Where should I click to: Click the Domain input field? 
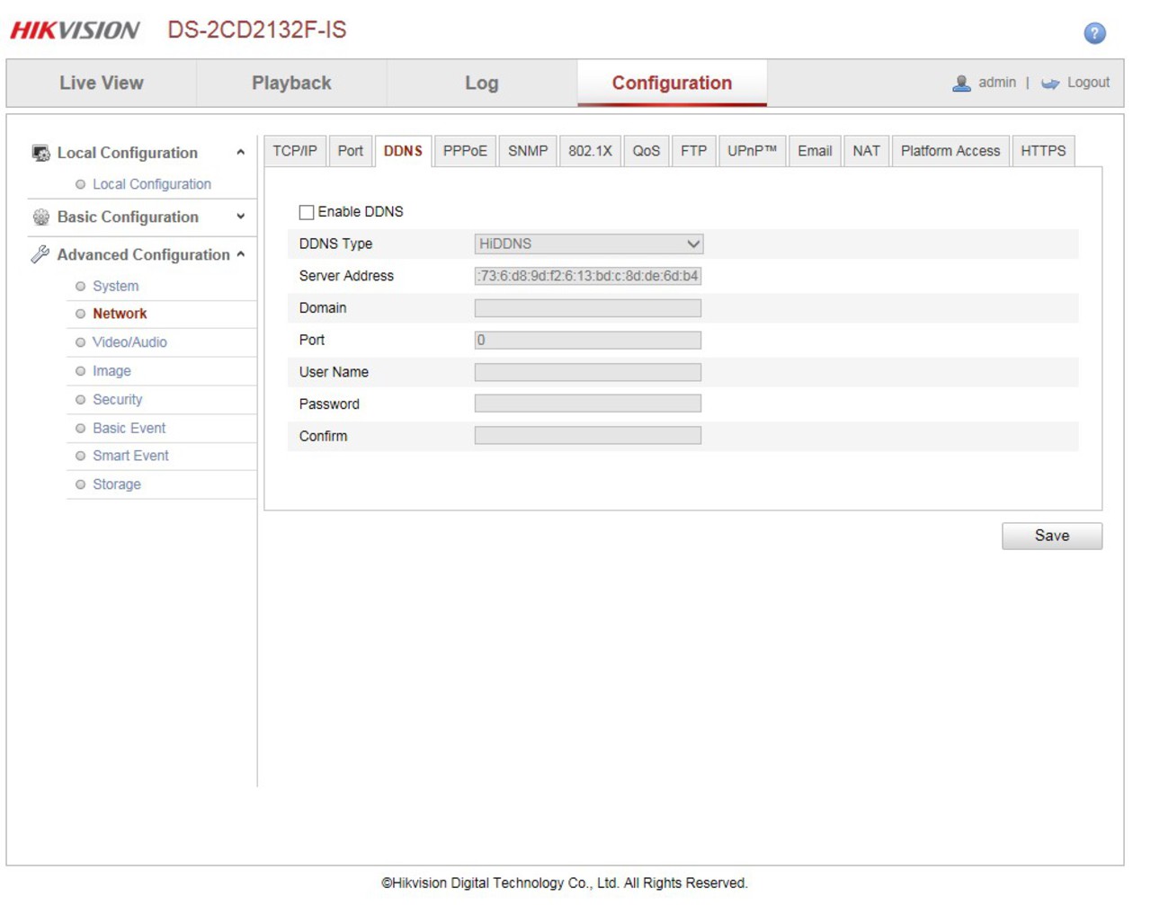coord(588,308)
